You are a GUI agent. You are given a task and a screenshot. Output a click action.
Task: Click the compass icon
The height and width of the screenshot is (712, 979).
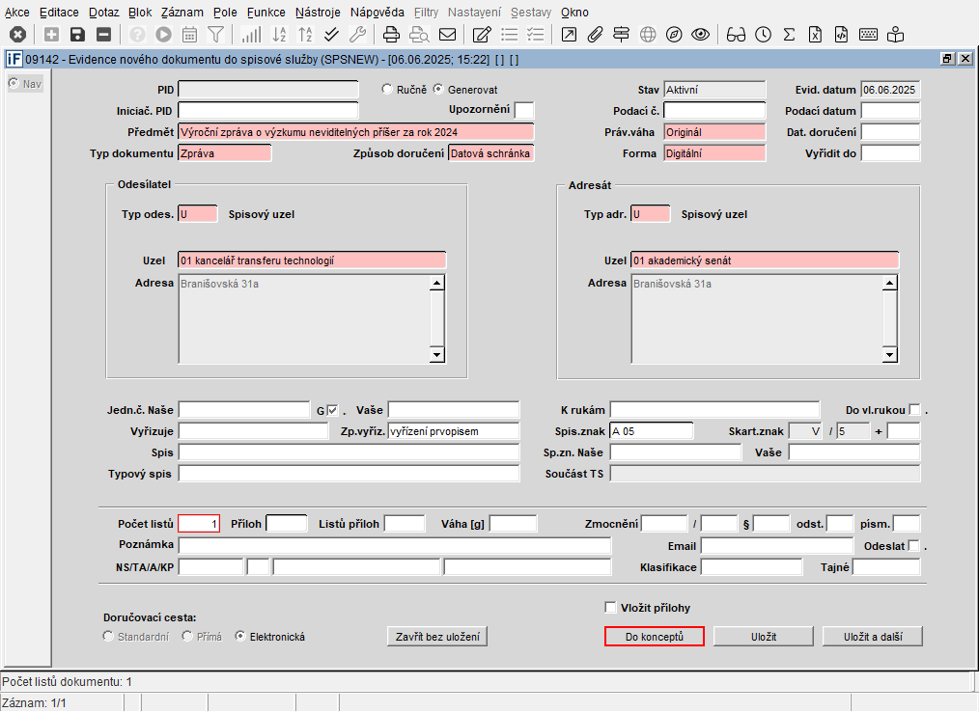tap(674, 35)
